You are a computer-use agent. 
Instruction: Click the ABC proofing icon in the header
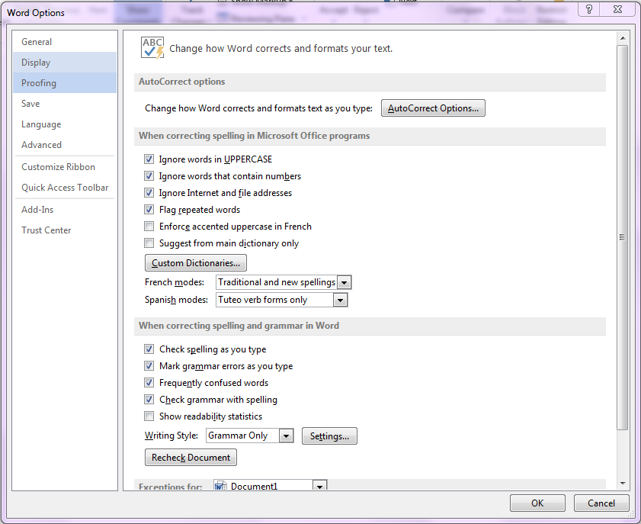[x=152, y=47]
